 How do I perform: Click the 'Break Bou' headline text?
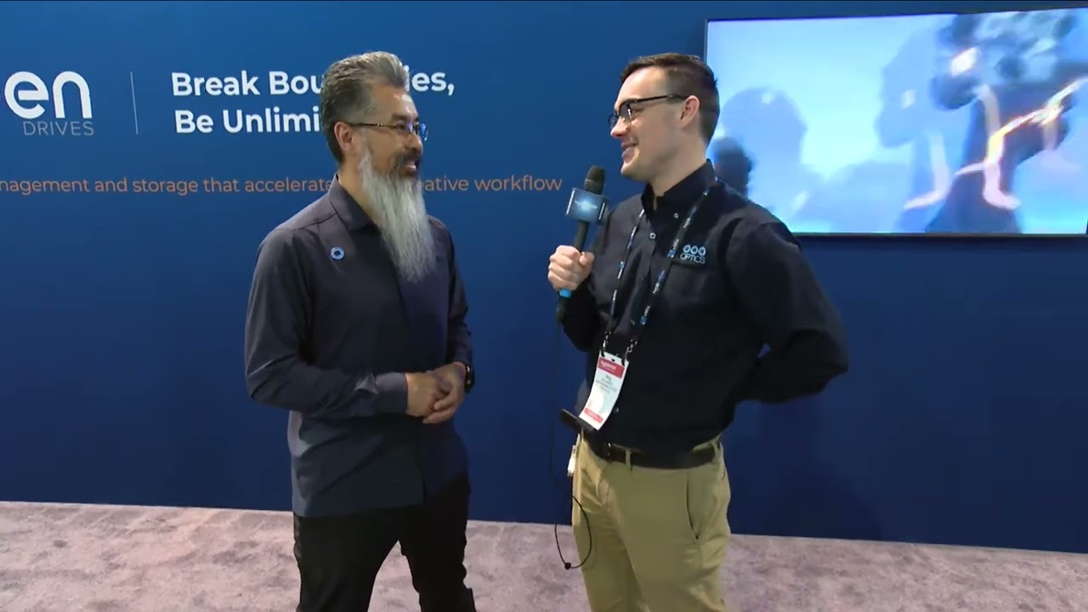click(x=246, y=84)
